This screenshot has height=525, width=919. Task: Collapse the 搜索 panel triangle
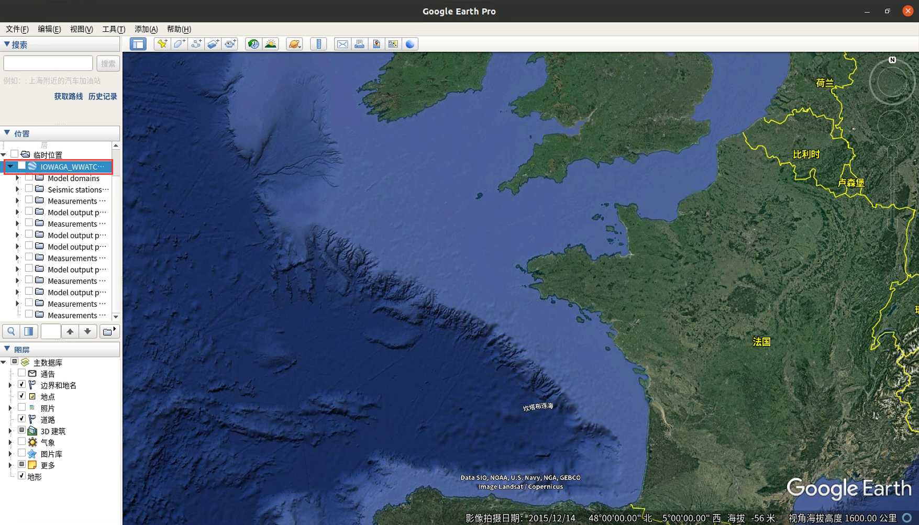[7, 44]
